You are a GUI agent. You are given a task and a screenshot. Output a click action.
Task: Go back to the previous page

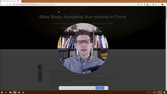(2, 4)
